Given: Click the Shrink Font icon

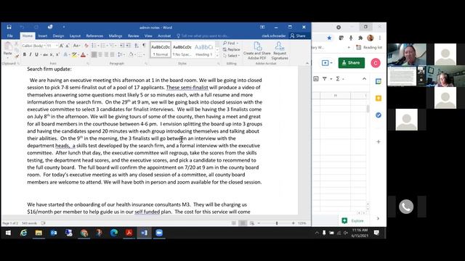Looking at the screenshot, I should [68, 46].
